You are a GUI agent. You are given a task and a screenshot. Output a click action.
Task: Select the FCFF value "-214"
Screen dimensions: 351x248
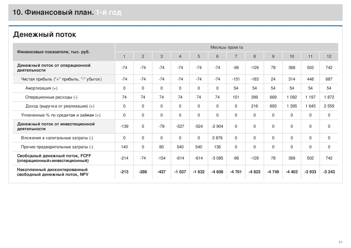[x=124, y=158]
